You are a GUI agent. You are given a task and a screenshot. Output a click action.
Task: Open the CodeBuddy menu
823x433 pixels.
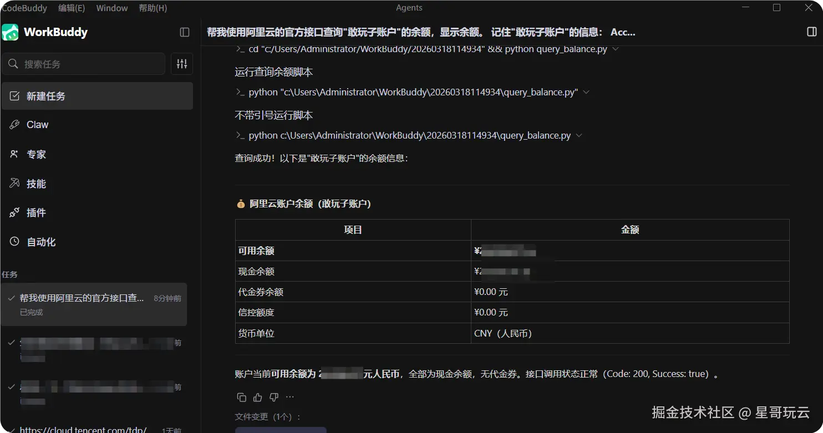[x=24, y=8]
